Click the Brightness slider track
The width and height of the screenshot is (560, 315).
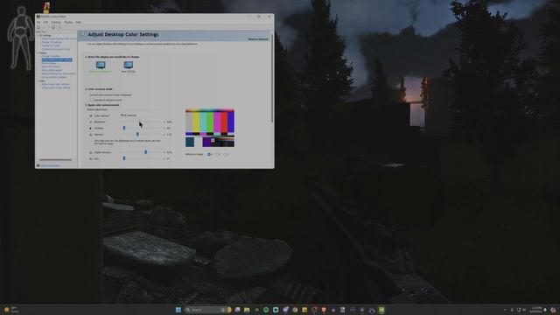(x=142, y=122)
